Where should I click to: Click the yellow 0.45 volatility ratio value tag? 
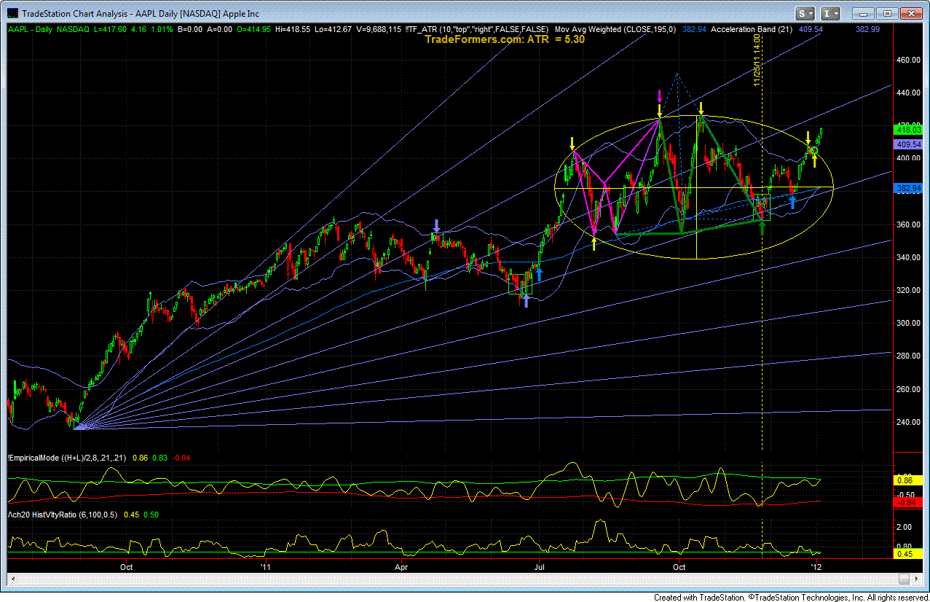click(907, 554)
